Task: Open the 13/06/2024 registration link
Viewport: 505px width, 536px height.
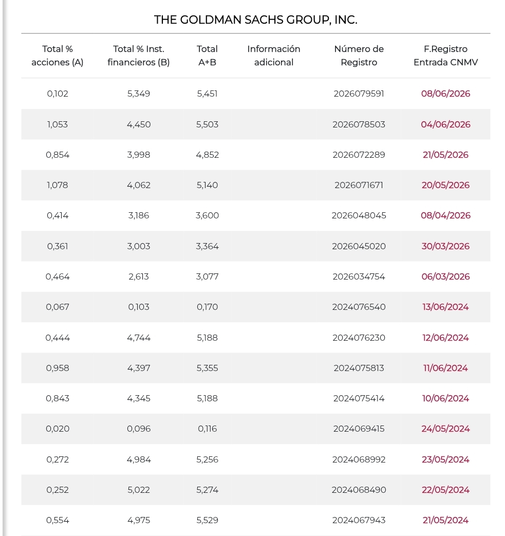Action: tap(445, 307)
